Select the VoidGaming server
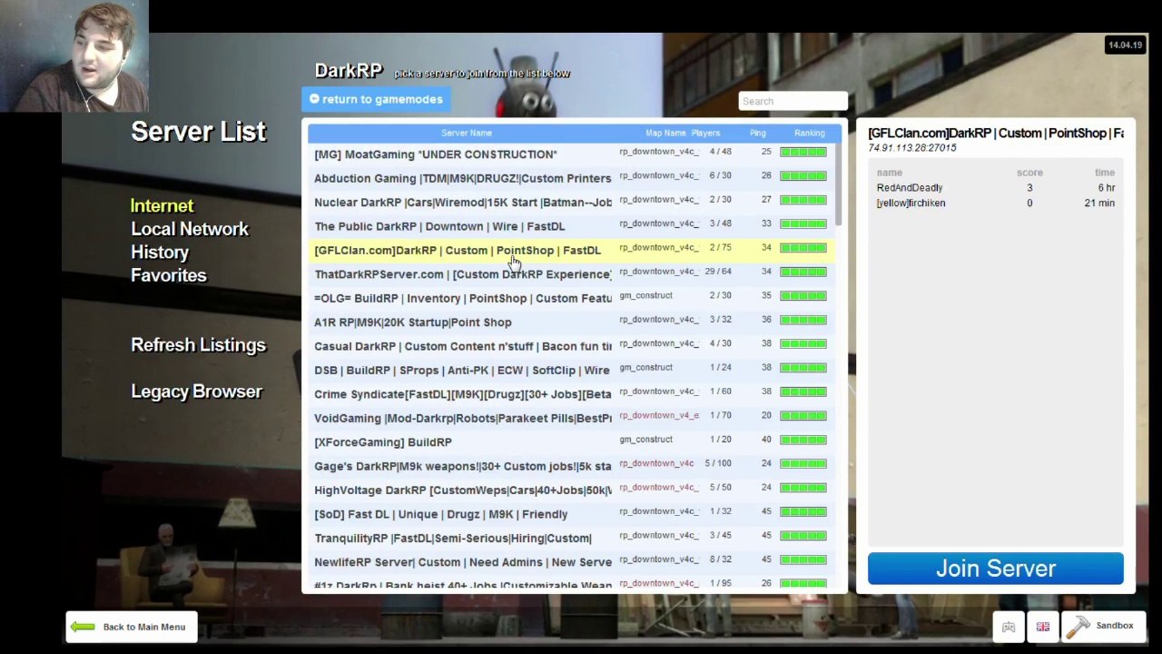The width and height of the screenshot is (1162, 654). coord(570,418)
